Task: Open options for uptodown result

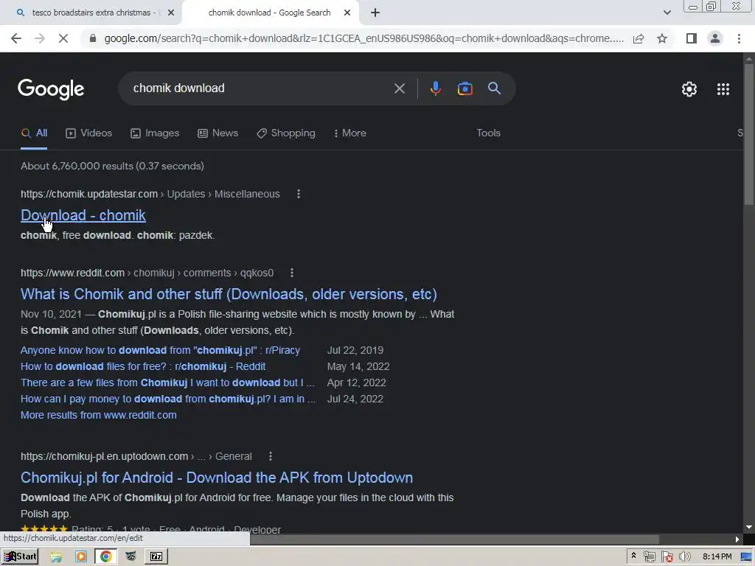Action: pyautogui.click(x=271, y=456)
